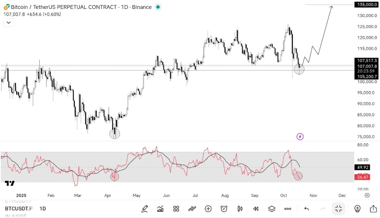
Task: Start bar replay rewind icon
Action: pos(256,209)
